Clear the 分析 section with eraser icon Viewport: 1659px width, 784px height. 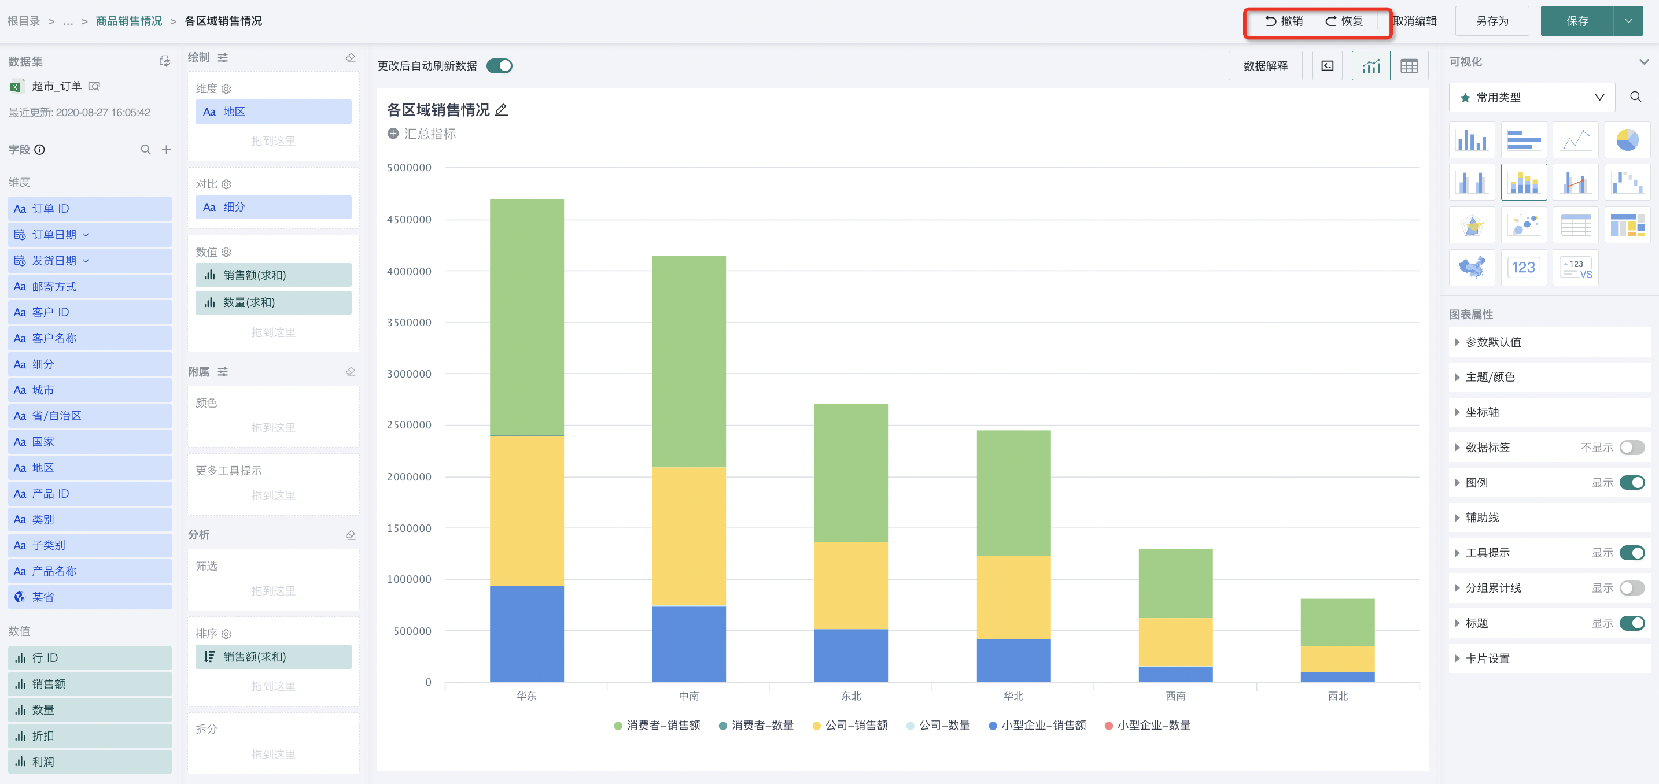point(351,535)
